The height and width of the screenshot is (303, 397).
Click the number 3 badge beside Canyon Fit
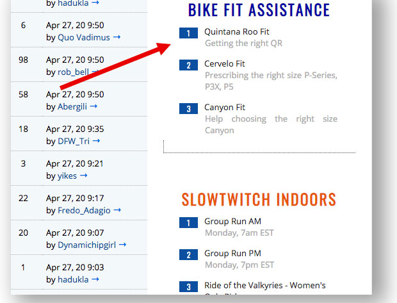point(188,108)
